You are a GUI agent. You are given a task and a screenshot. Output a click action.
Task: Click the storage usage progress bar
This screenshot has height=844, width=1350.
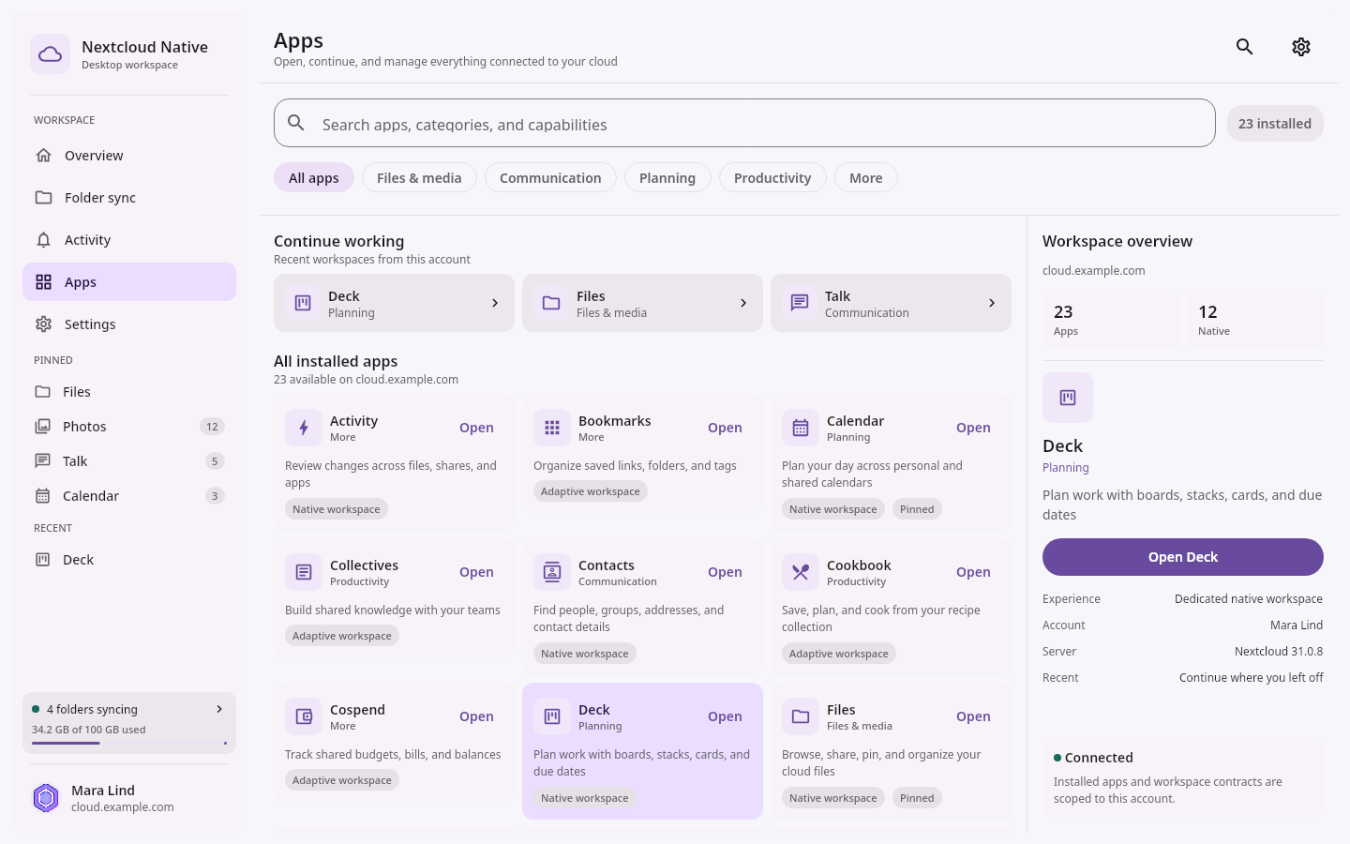click(x=129, y=744)
